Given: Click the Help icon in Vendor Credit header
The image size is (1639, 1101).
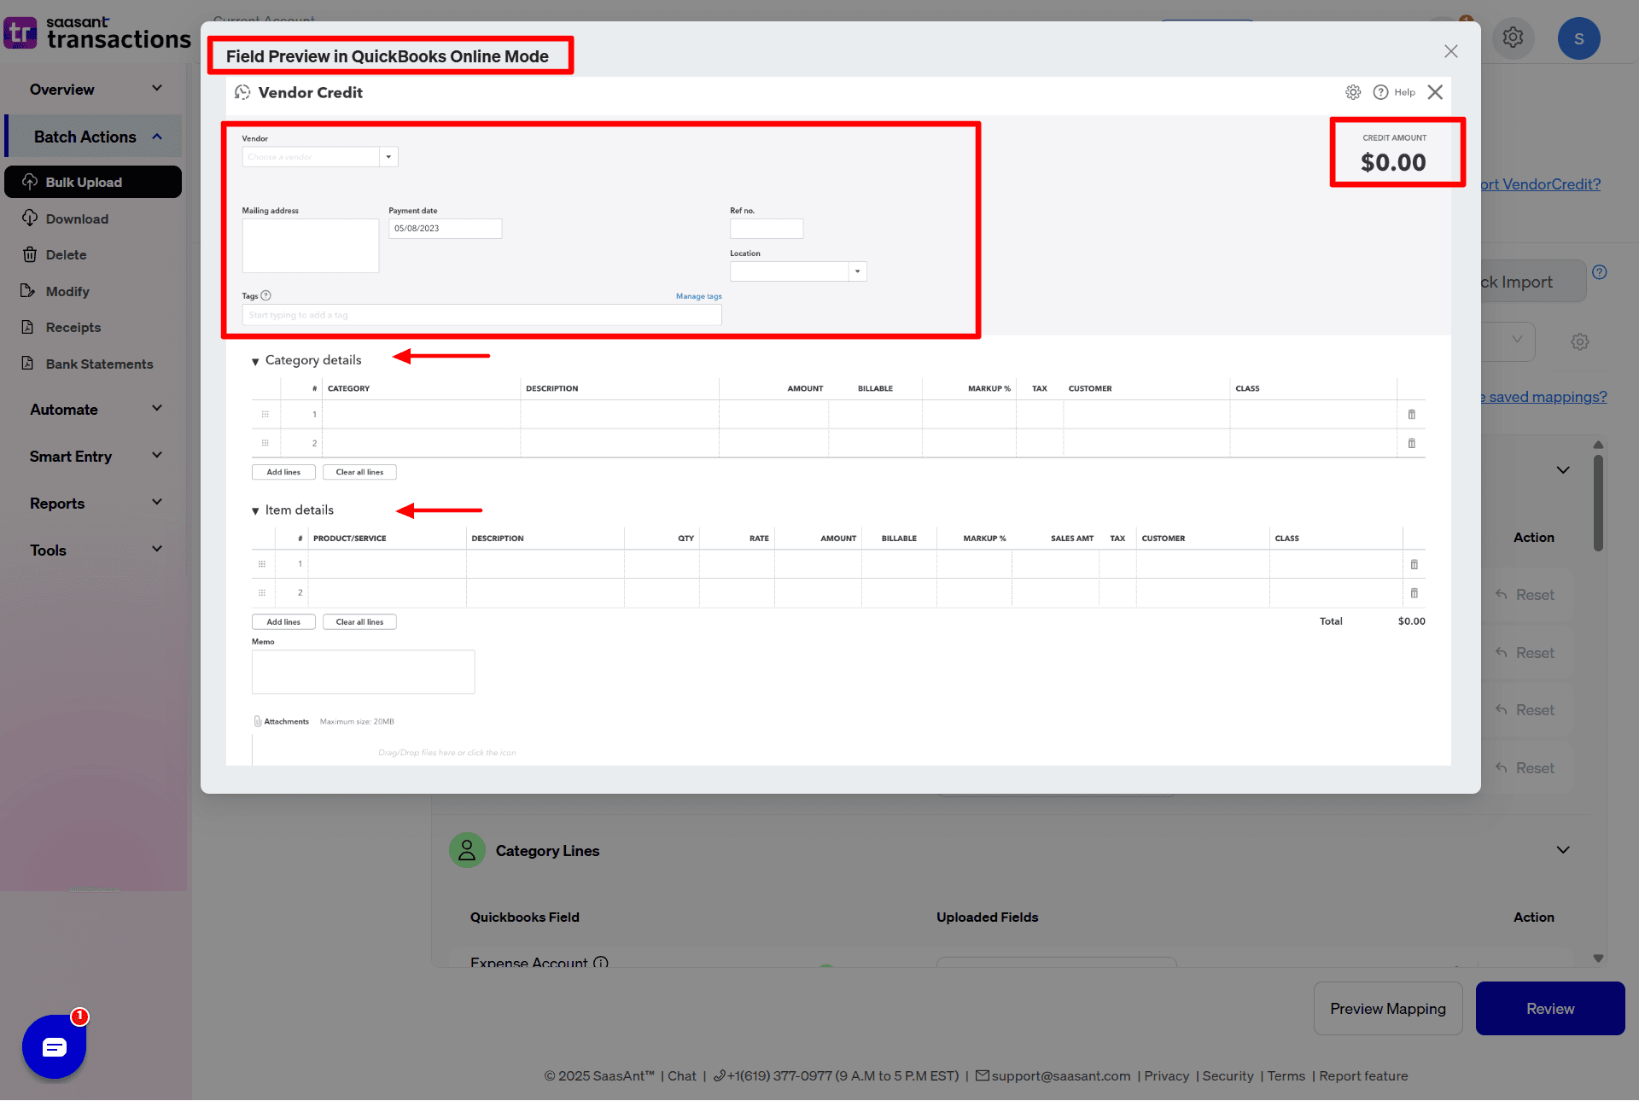Looking at the screenshot, I should 1381,92.
